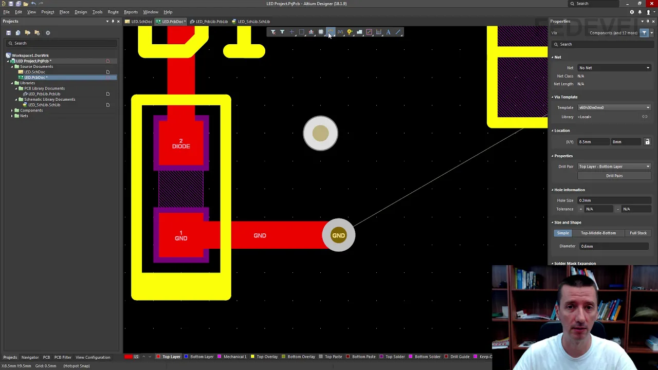Switch to LED_SchLib.SchLib document tab

click(251, 22)
